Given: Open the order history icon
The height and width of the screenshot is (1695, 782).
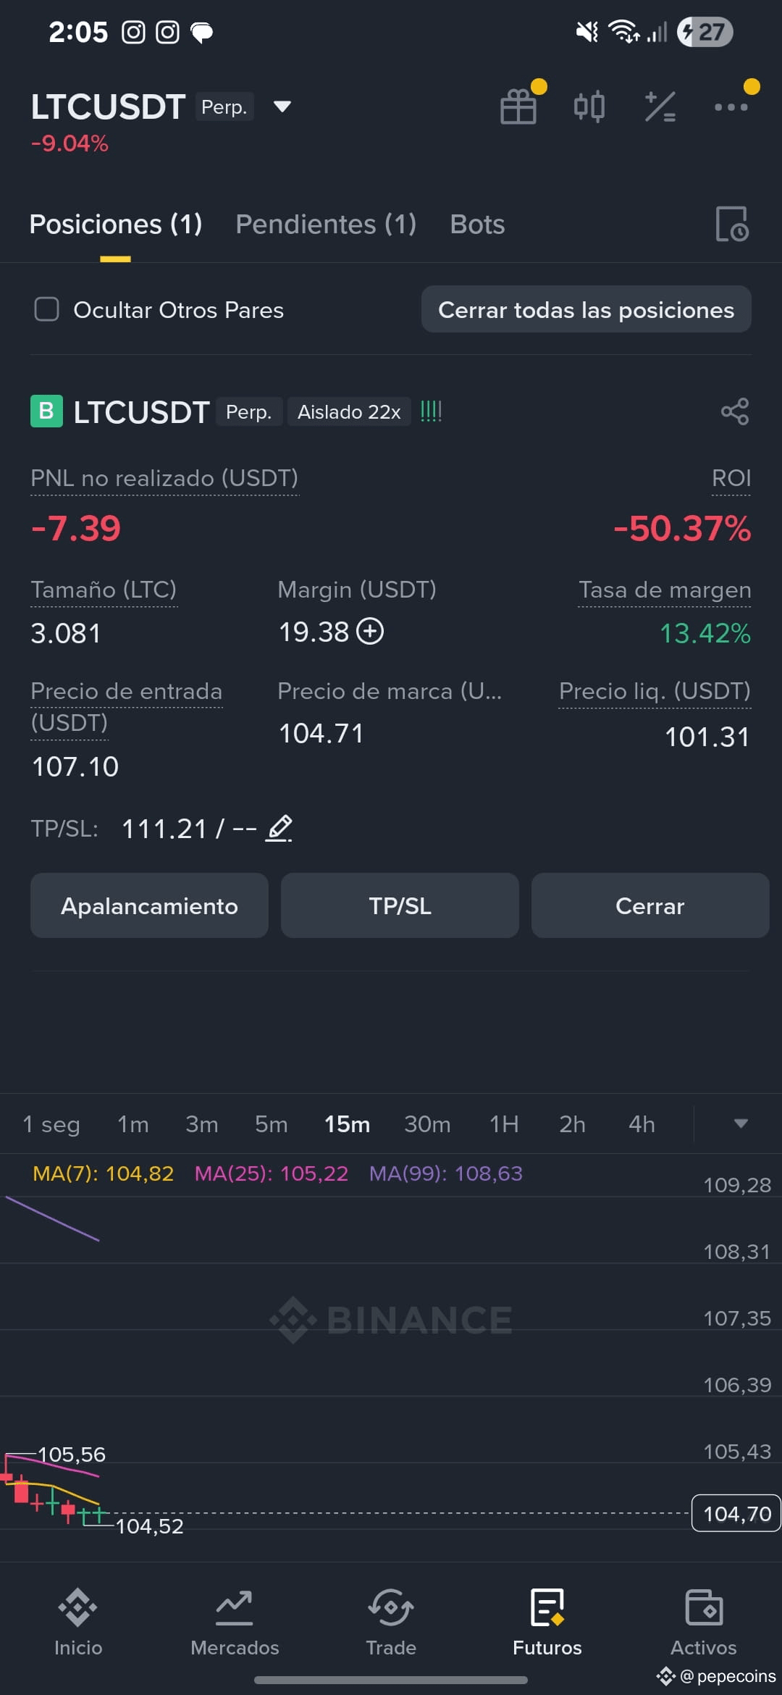Looking at the screenshot, I should [731, 224].
